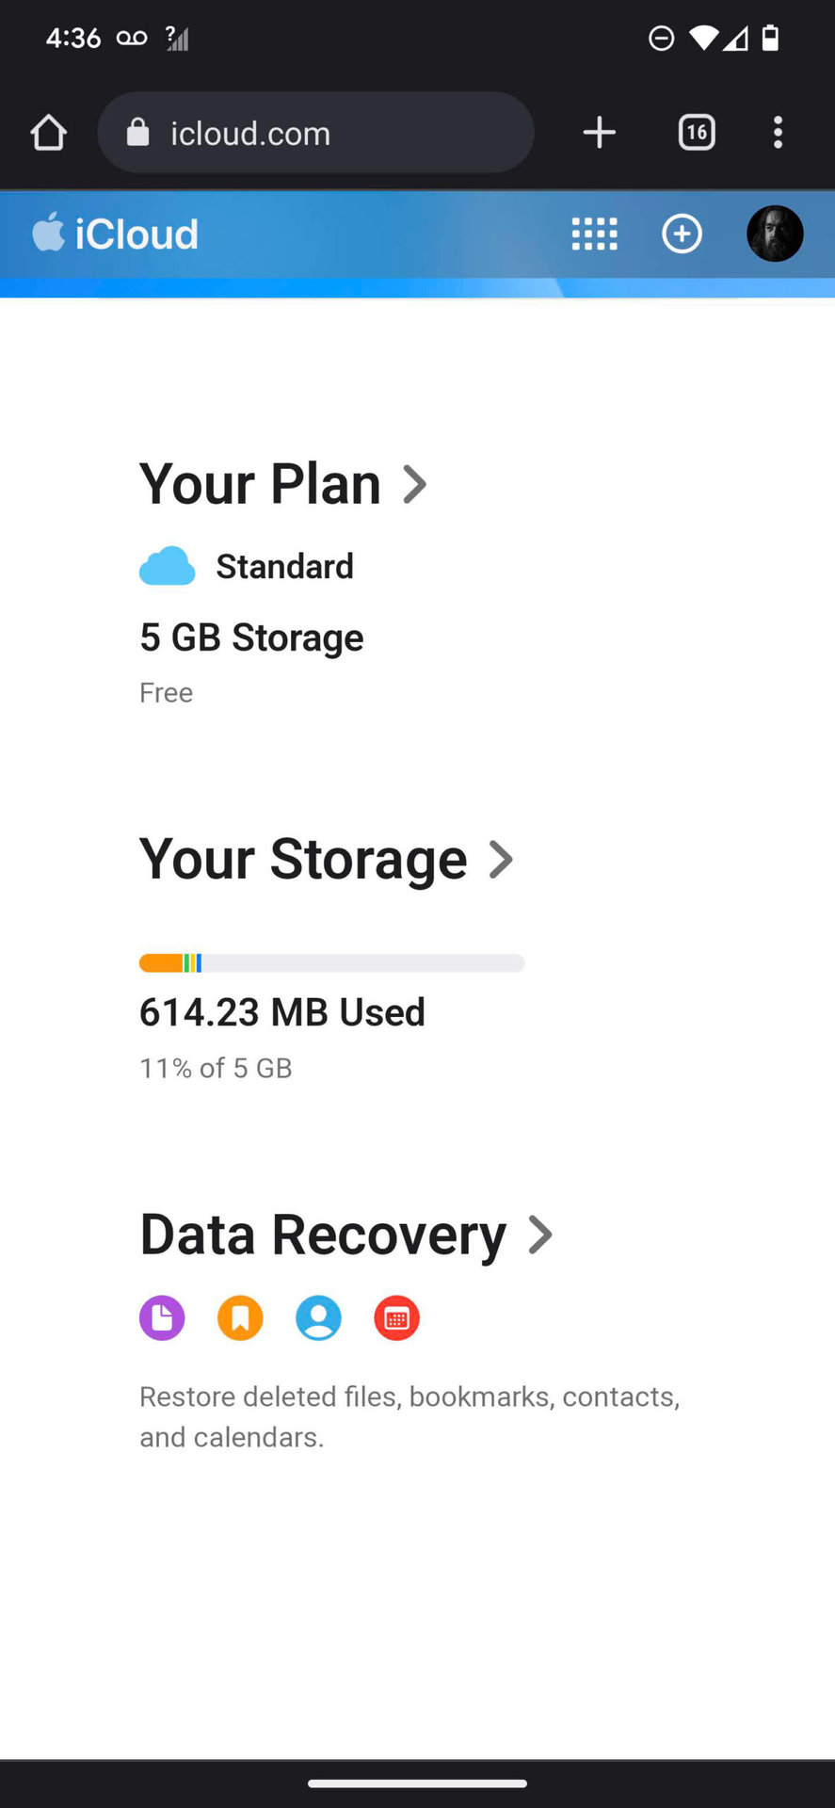
Task: Tap the browser home icon
Action: [x=49, y=133]
